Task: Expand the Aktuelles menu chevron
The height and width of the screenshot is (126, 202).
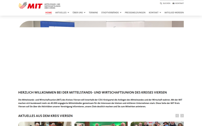Action: click(68, 12)
